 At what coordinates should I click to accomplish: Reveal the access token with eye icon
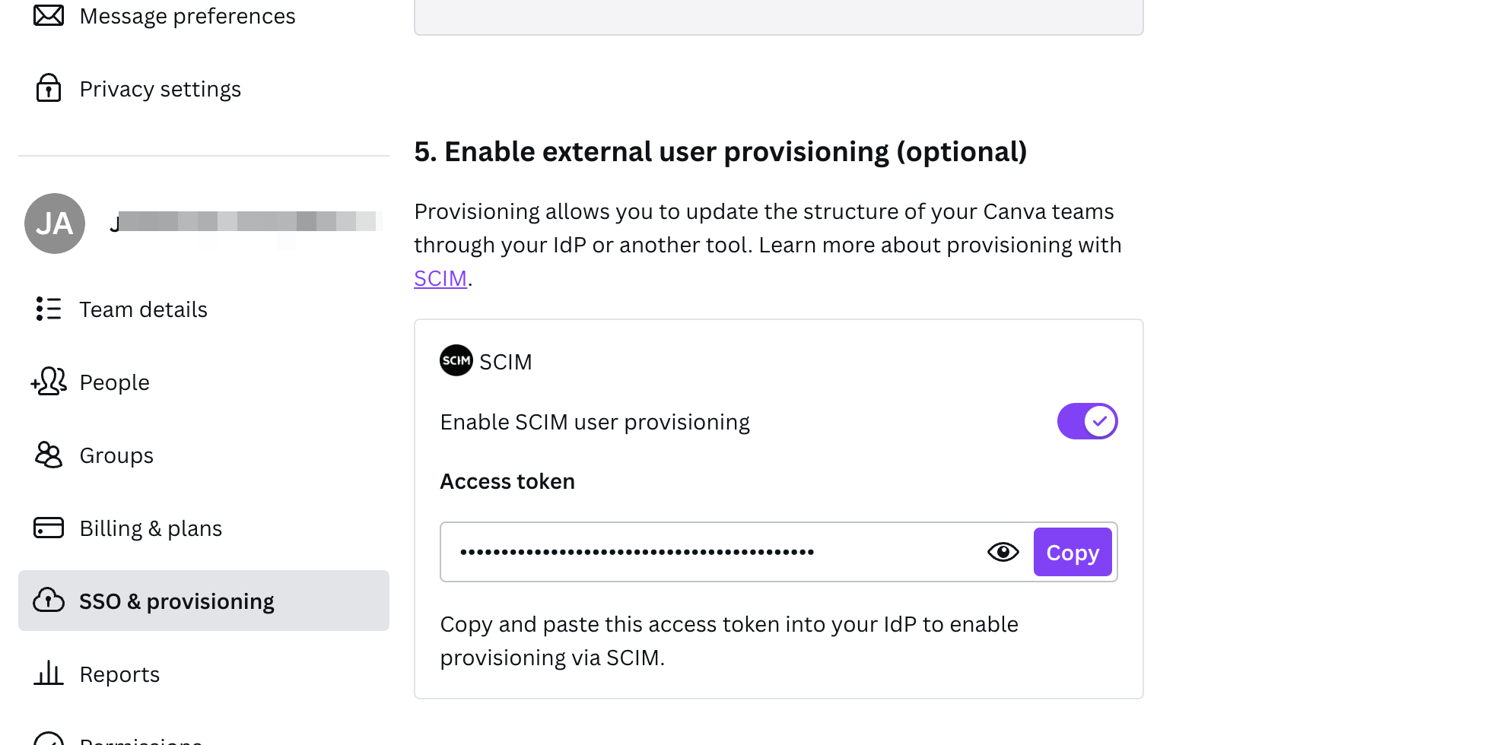(1003, 552)
